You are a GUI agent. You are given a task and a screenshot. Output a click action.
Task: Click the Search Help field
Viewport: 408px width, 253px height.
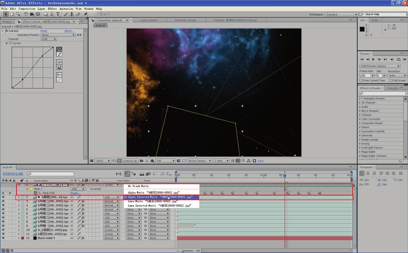click(383, 15)
